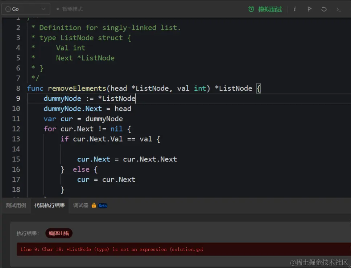Click the play/run icon in the toolbar
The image size is (351, 269).
[309, 9]
